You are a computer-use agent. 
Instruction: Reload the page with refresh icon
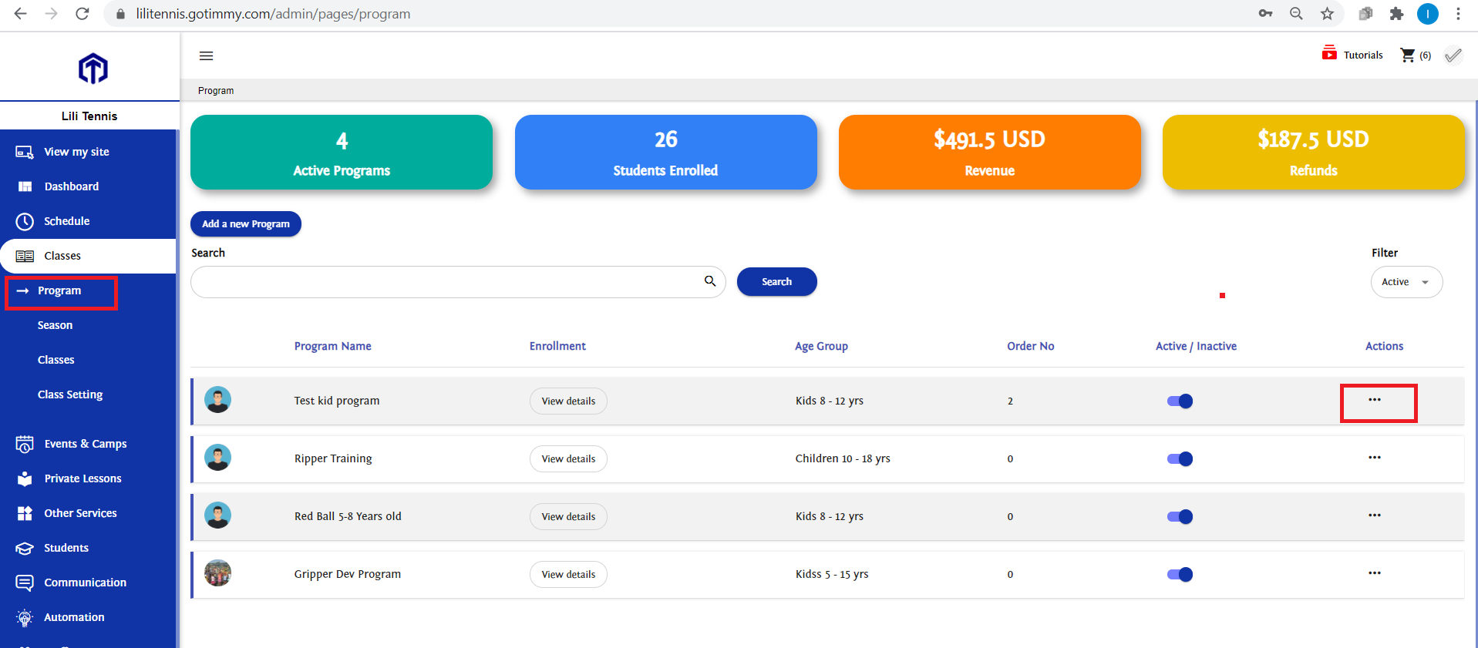click(x=82, y=14)
